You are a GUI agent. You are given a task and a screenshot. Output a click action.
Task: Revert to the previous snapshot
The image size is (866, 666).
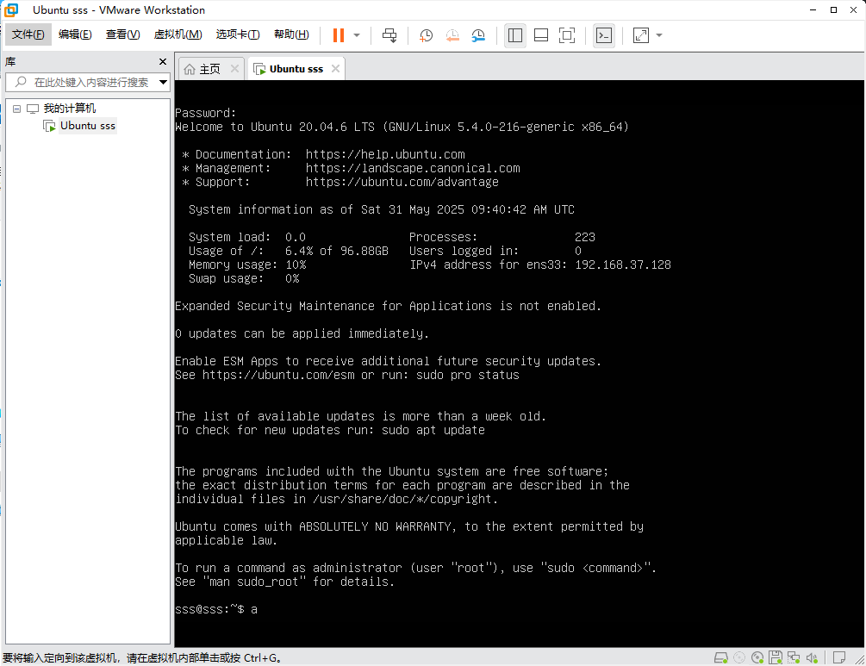tap(452, 35)
